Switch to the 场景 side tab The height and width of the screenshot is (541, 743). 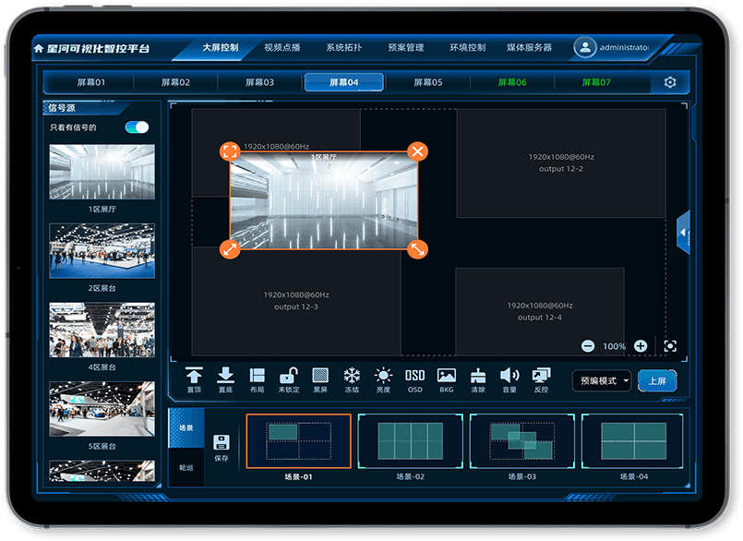(x=186, y=427)
